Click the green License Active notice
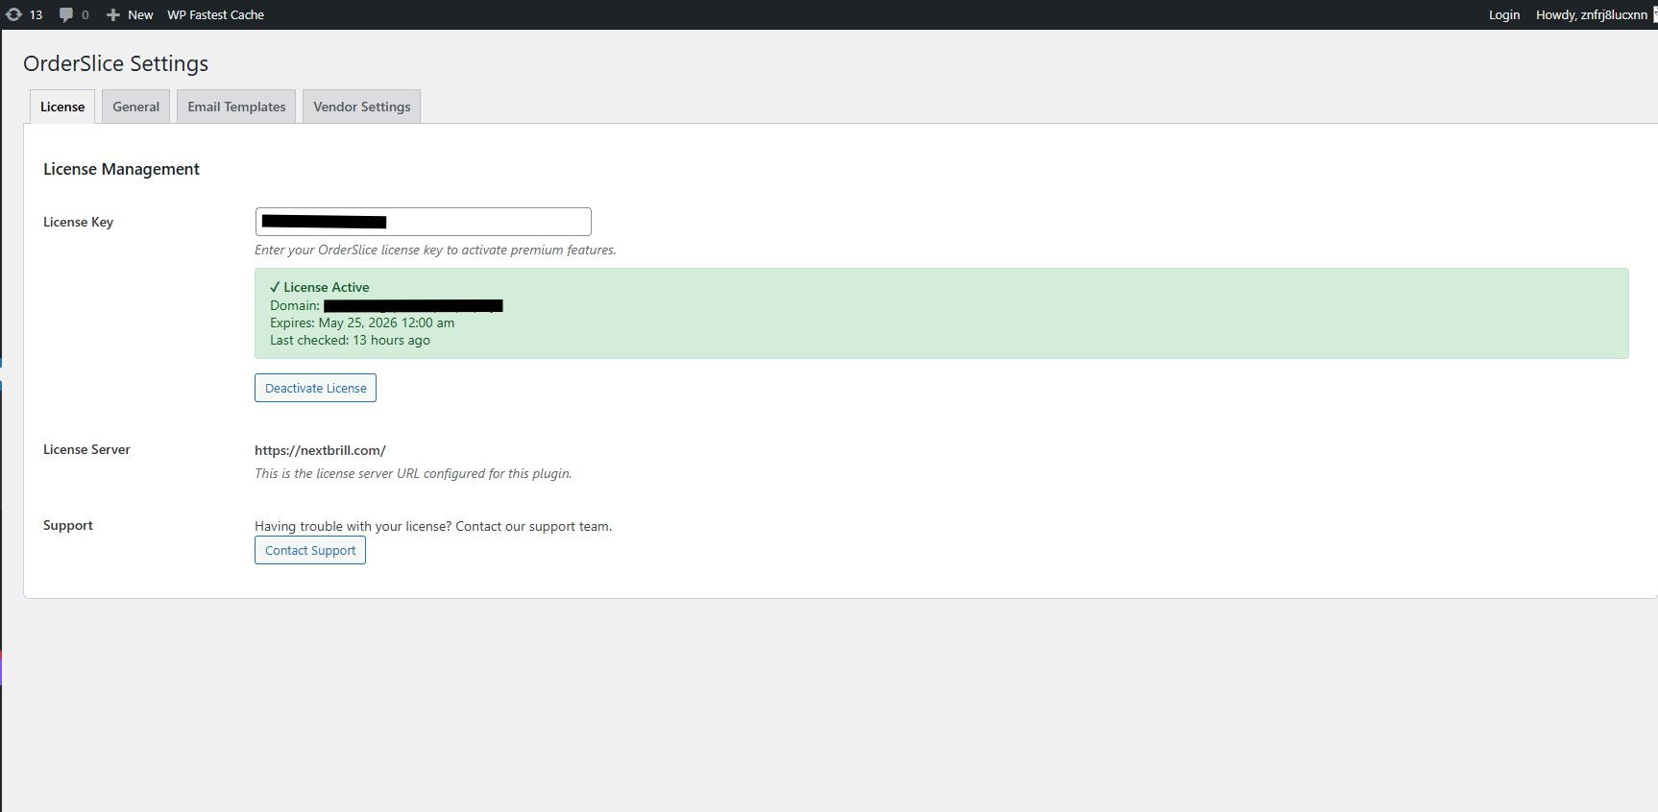 point(941,313)
